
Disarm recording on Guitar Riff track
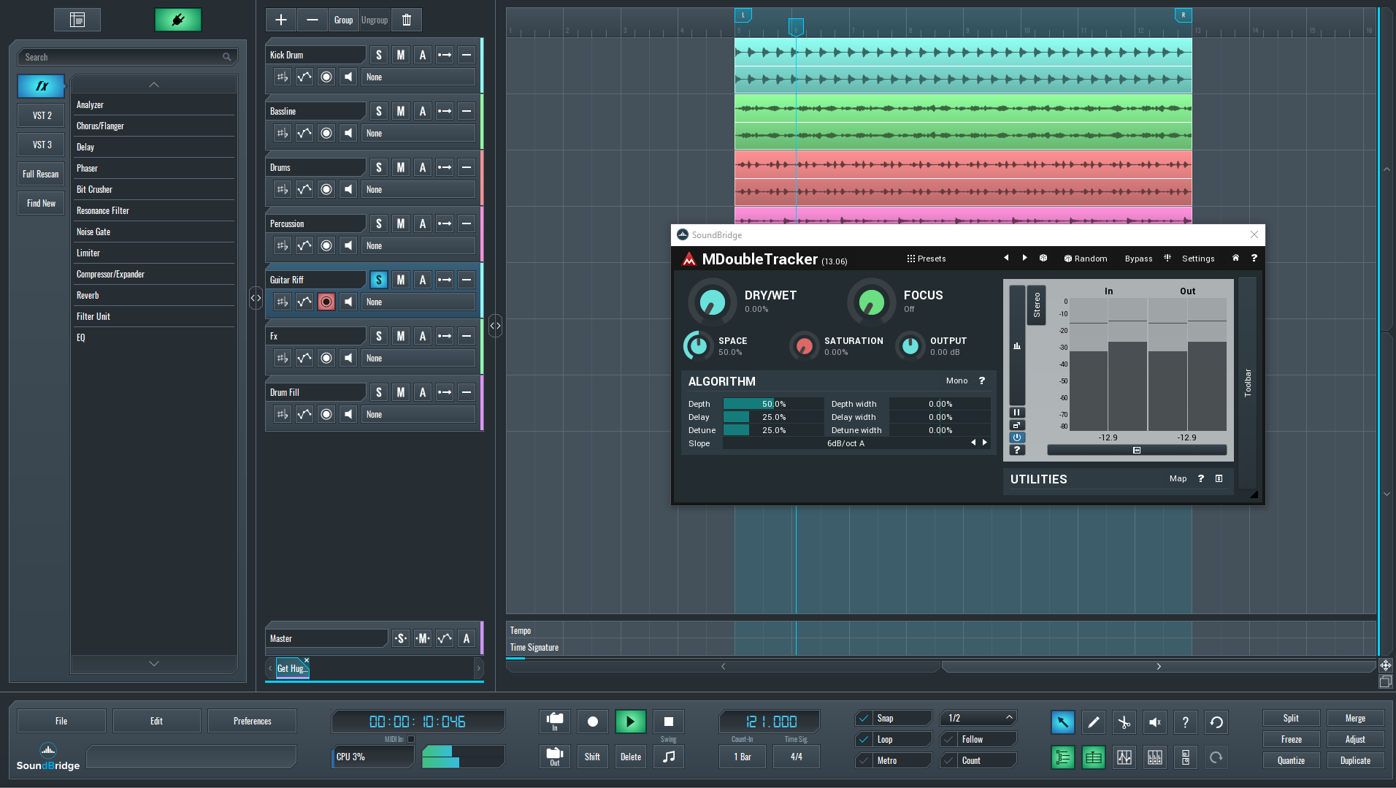point(326,302)
